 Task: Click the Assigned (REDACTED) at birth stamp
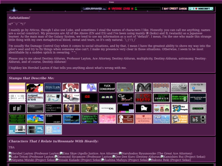click(x=35, y=98)
